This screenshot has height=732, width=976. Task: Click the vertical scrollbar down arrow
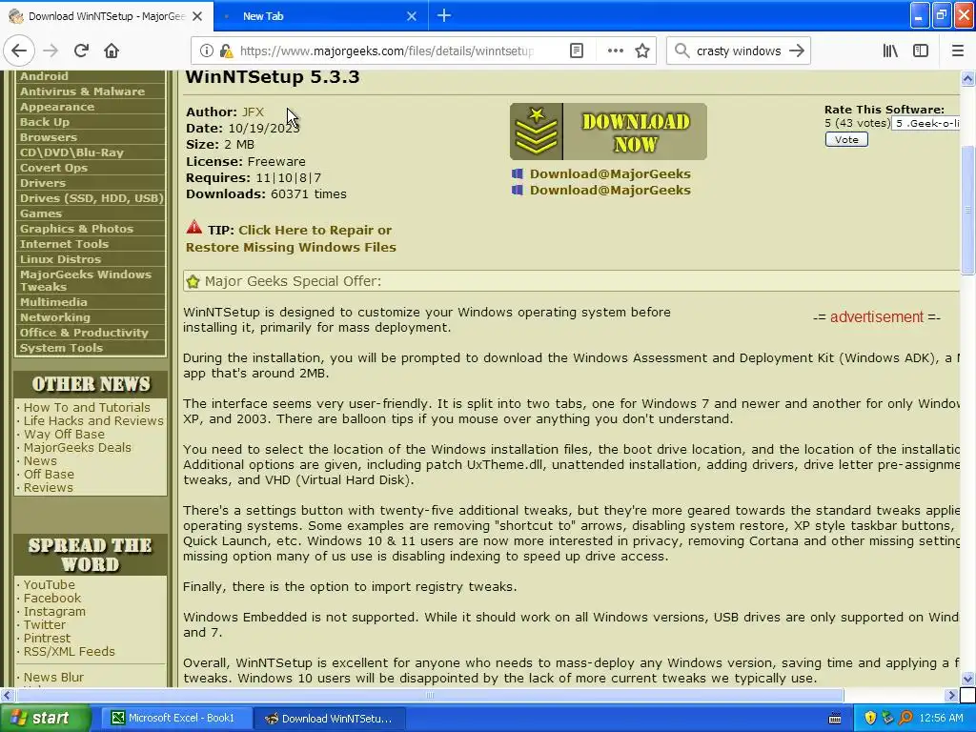click(968, 679)
